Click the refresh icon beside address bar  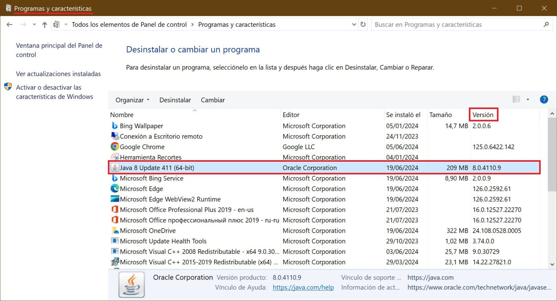click(x=363, y=24)
